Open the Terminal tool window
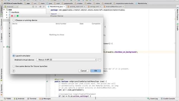Image resolution: width=179 pixels, height=101 pixels. pyautogui.click(x=32, y=98)
